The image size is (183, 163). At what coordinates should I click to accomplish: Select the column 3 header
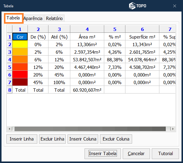click(x=59, y=29)
